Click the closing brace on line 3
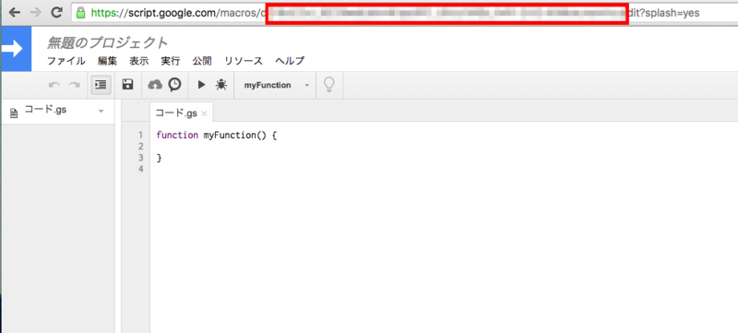The width and height of the screenshot is (738, 333). coord(159,158)
